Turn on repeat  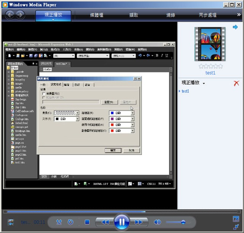(71, 222)
